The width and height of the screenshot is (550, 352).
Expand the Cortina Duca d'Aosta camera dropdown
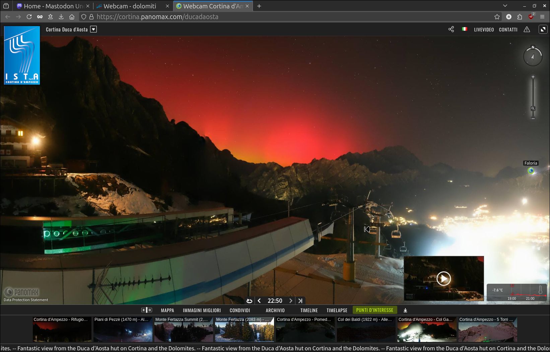tap(93, 29)
